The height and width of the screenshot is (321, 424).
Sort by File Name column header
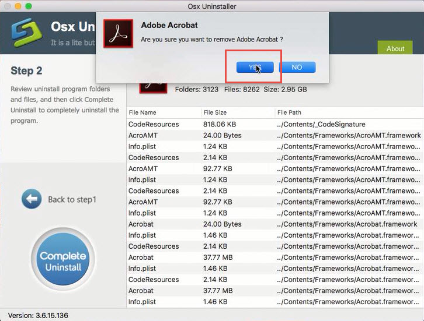click(143, 112)
